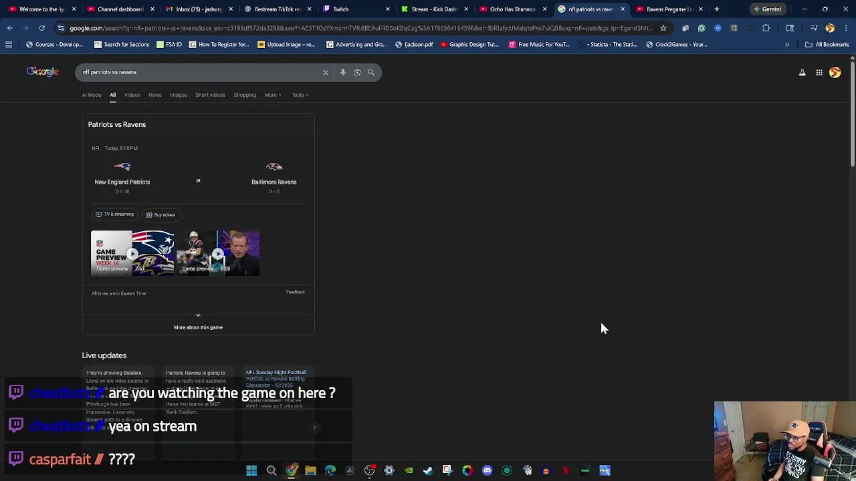Open the Google apps grid icon

[x=819, y=72]
